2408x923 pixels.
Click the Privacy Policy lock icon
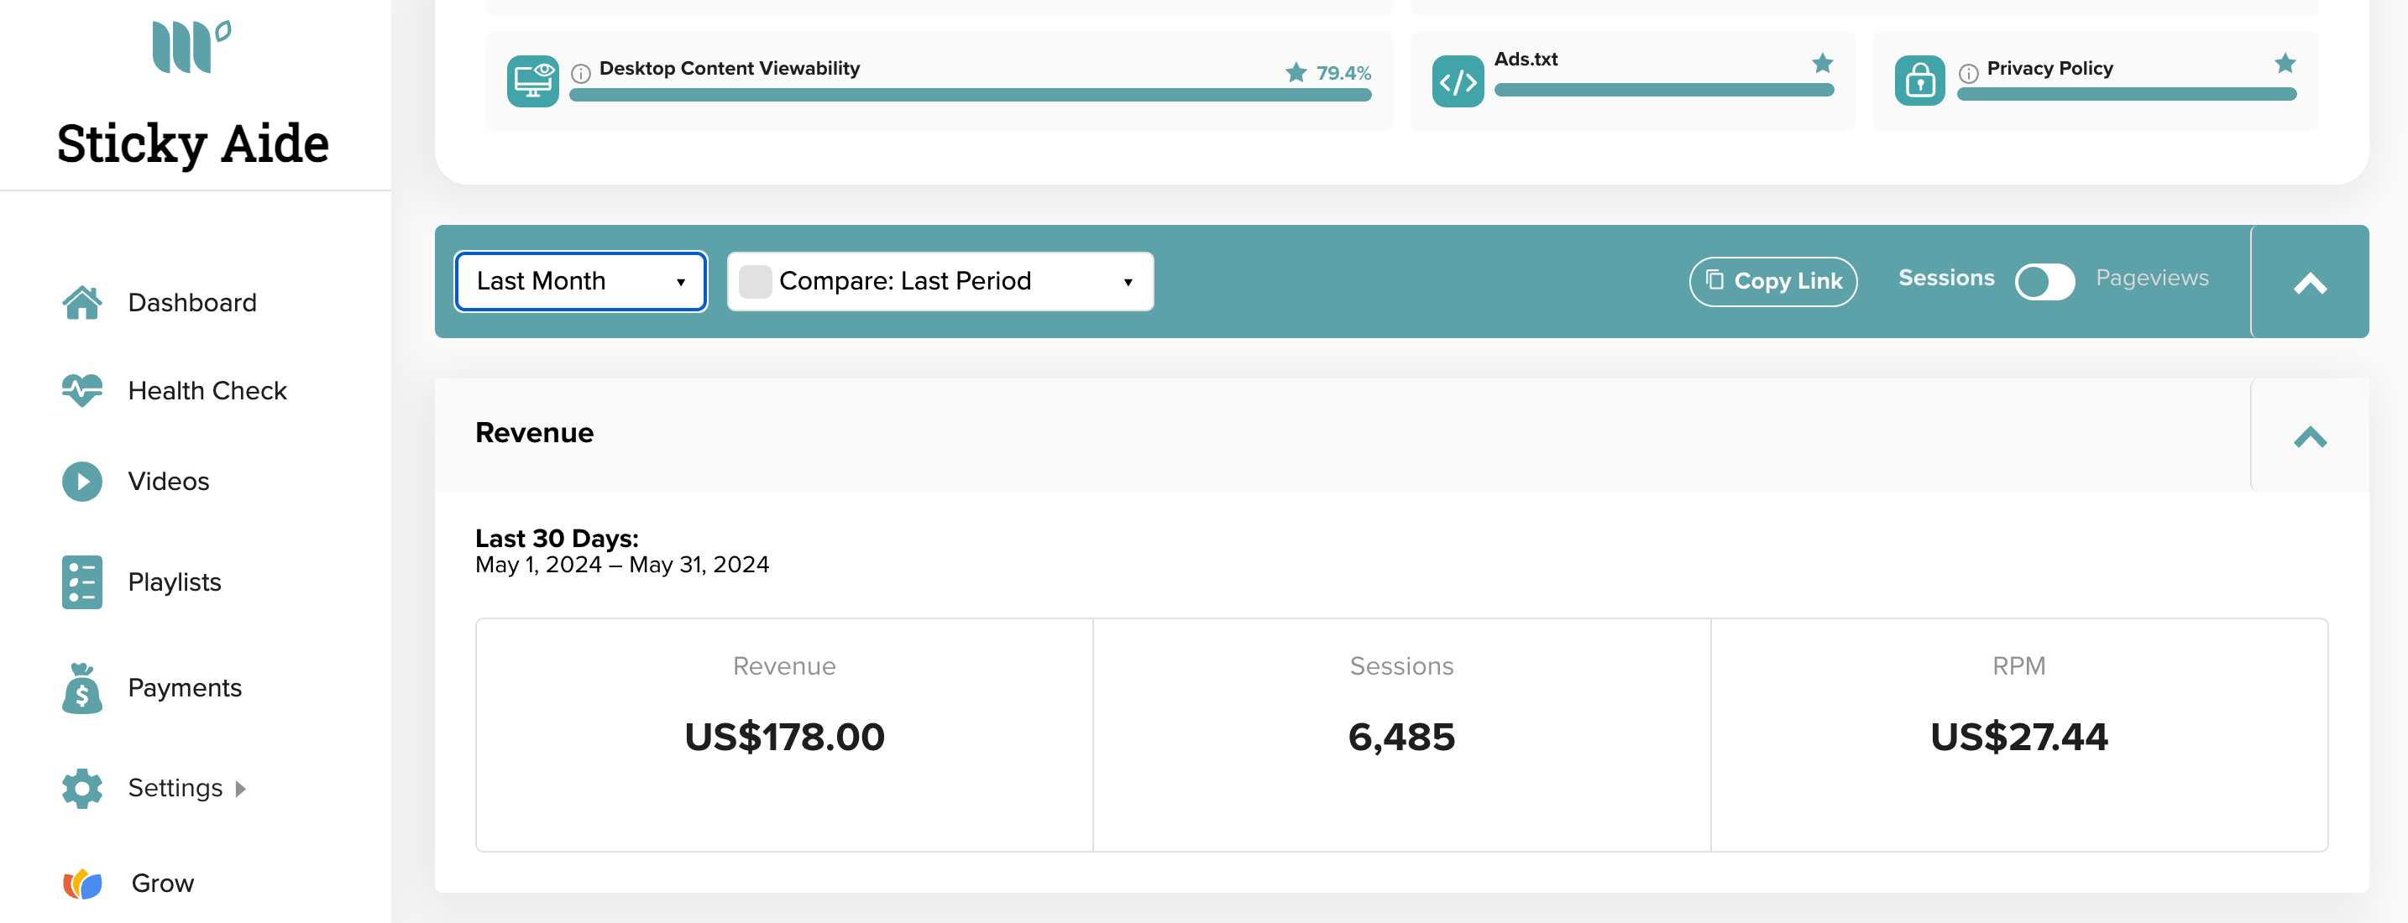tap(1919, 81)
